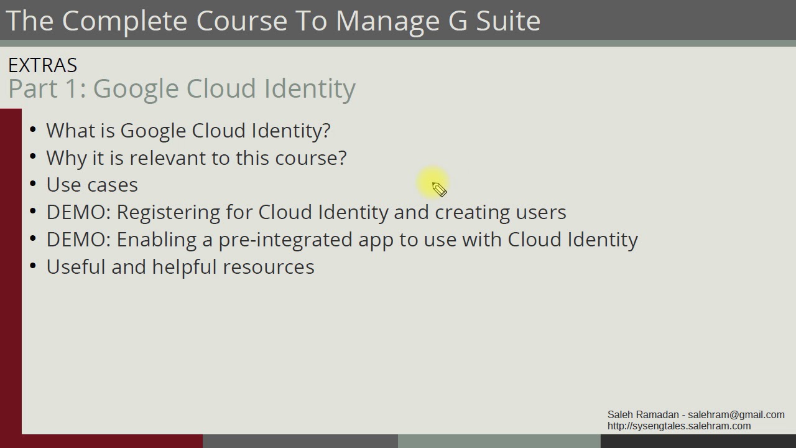Click the "Part 1: Google Cloud Identity" subtitle
This screenshot has height=448, width=796.
(182, 89)
